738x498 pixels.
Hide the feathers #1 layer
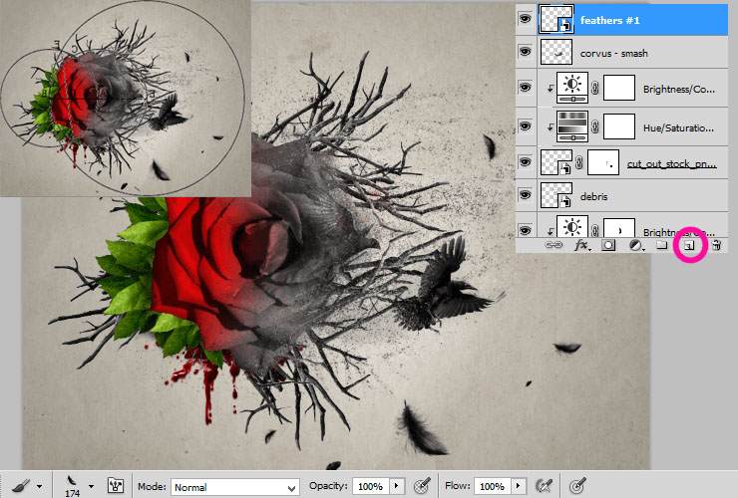click(x=526, y=19)
